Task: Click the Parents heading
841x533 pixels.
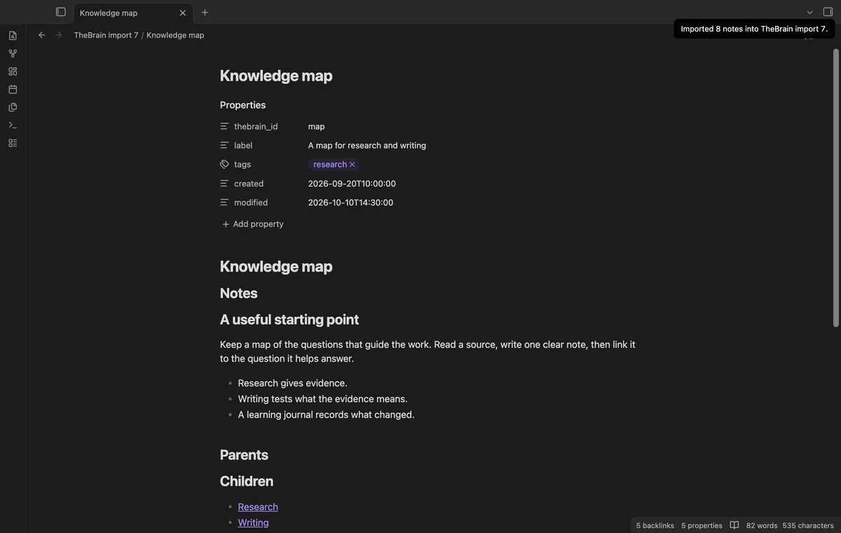Action: (x=244, y=454)
